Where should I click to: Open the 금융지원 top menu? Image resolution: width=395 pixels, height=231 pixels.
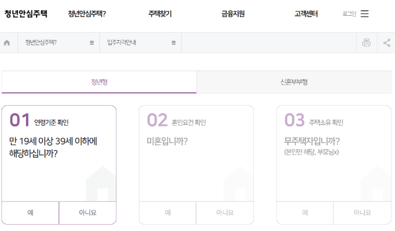pos(233,14)
